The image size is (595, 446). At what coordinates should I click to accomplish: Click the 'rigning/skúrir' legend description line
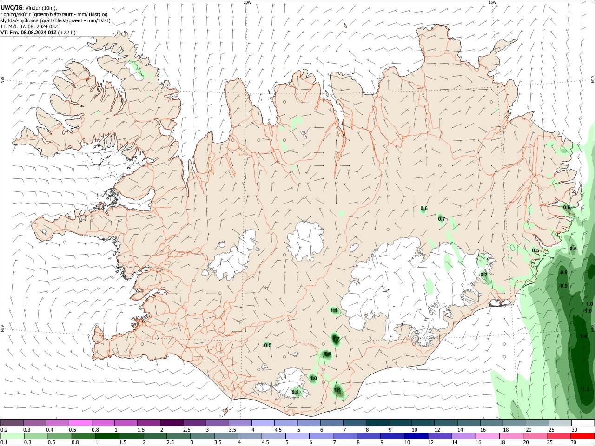(x=54, y=14)
